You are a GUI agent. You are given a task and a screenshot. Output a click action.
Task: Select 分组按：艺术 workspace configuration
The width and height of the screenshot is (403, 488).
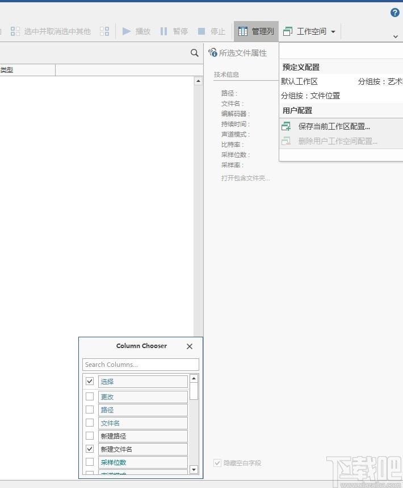click(x=380, y=81)
